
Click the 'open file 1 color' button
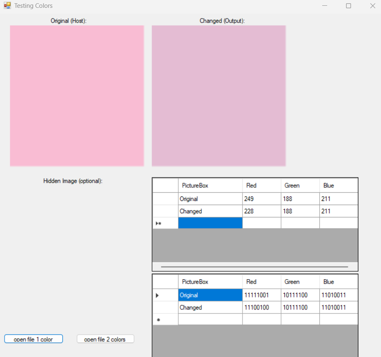[33, 339]
